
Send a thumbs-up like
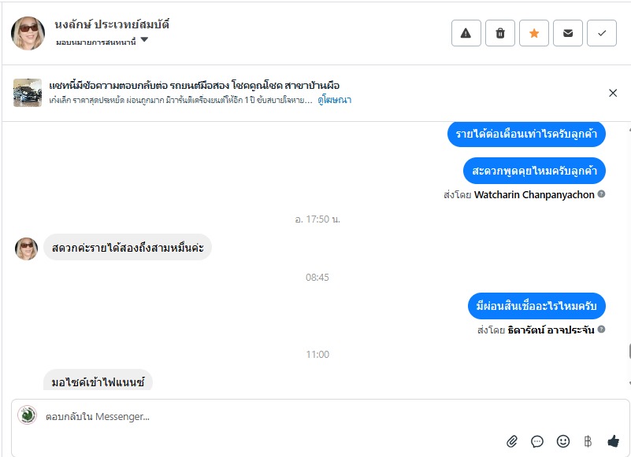coord(613,441)
